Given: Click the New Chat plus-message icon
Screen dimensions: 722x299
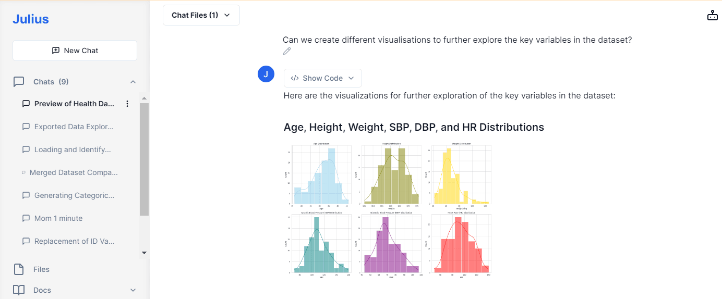Looking at the screenshot, I should click(x=56, y=51).
